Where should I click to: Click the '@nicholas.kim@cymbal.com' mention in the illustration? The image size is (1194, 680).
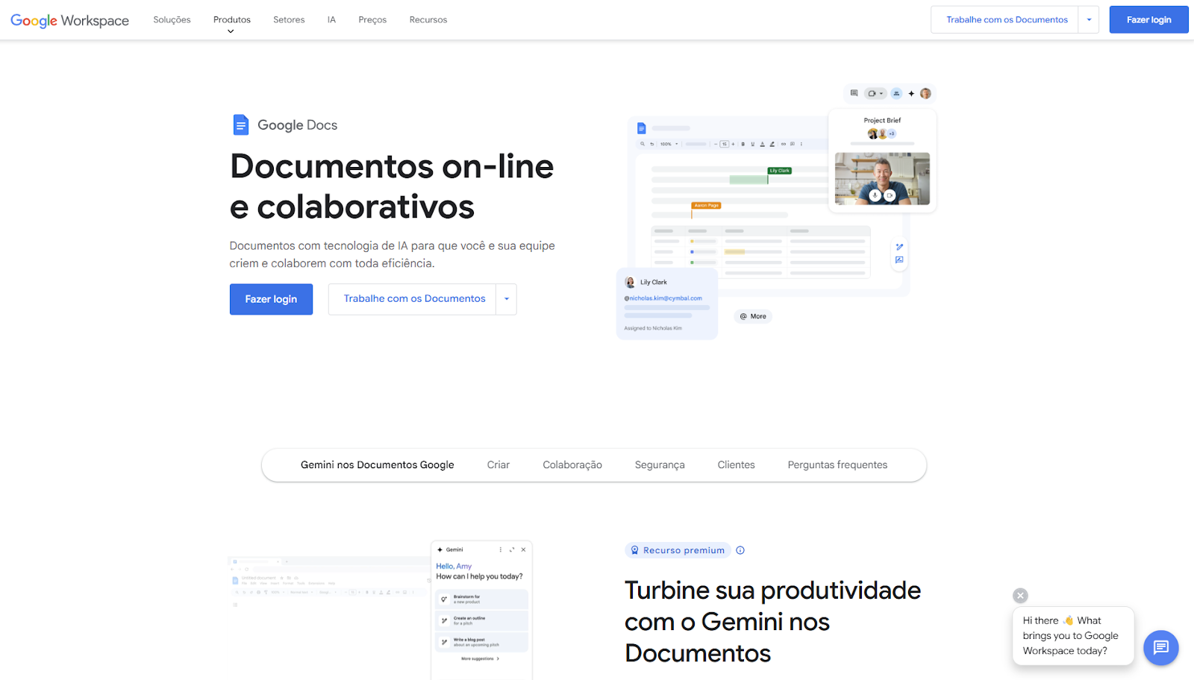(663, 298)
